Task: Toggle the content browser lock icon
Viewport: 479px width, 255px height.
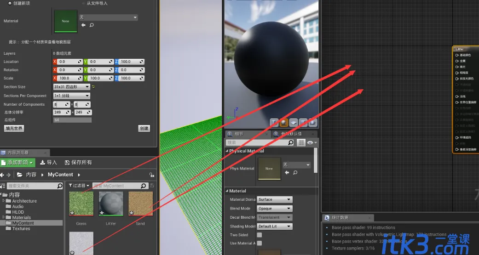Action: tap(152, 175)
